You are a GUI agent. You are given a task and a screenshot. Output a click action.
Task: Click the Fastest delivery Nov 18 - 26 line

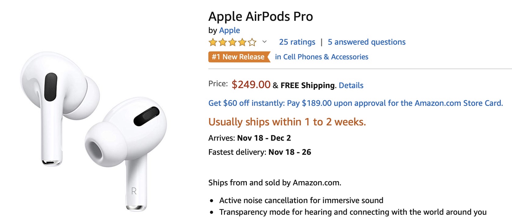click(259, 152)
